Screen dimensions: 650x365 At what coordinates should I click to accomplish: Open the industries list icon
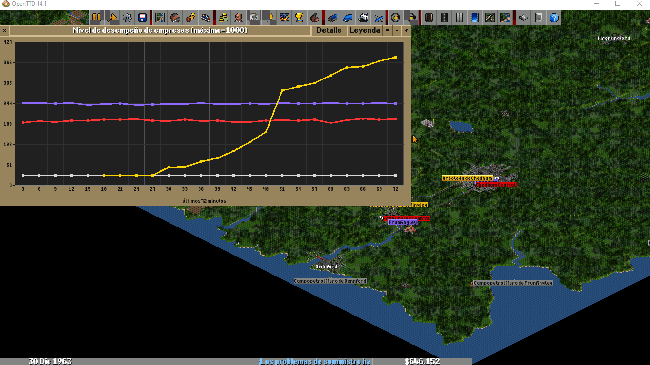(315, 18)
